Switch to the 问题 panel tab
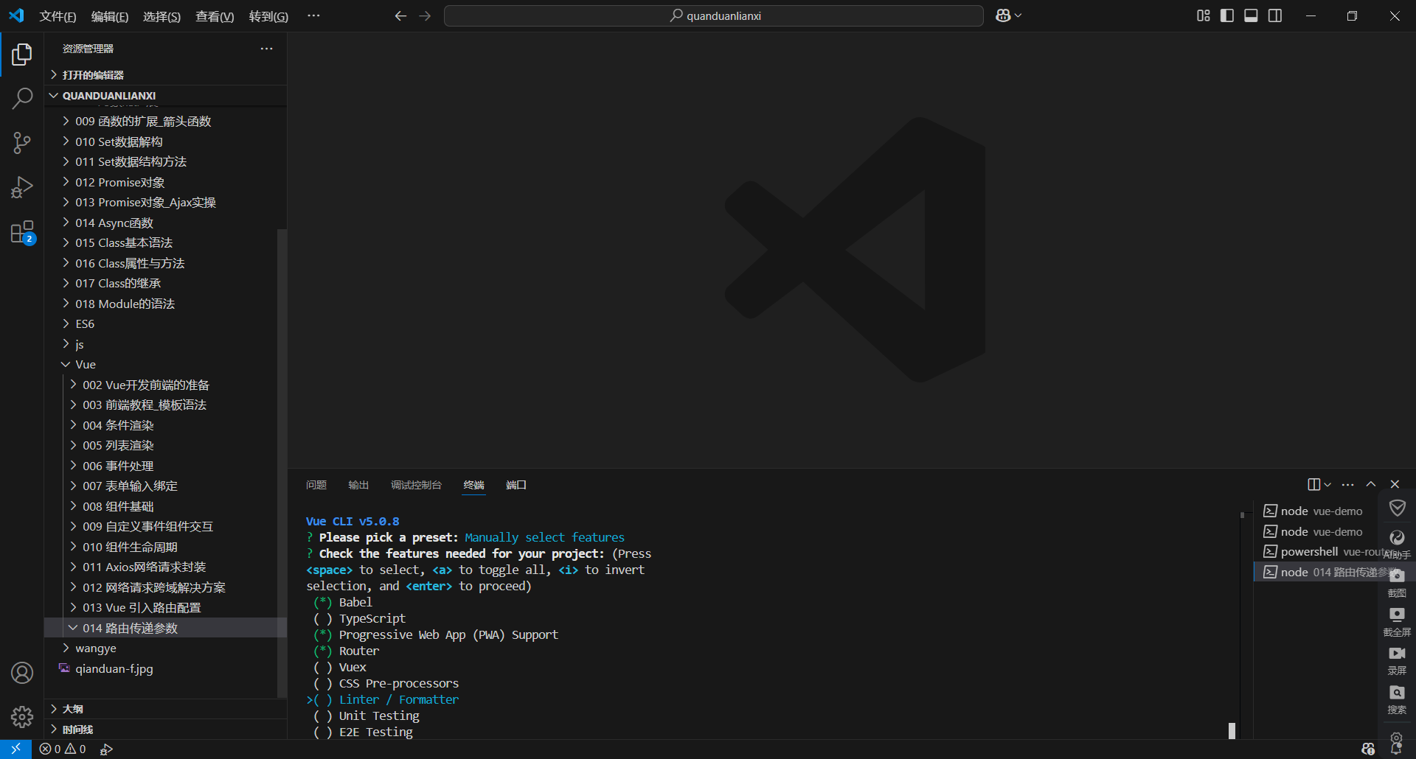1416x759 pixels. [x=316, y=485]
